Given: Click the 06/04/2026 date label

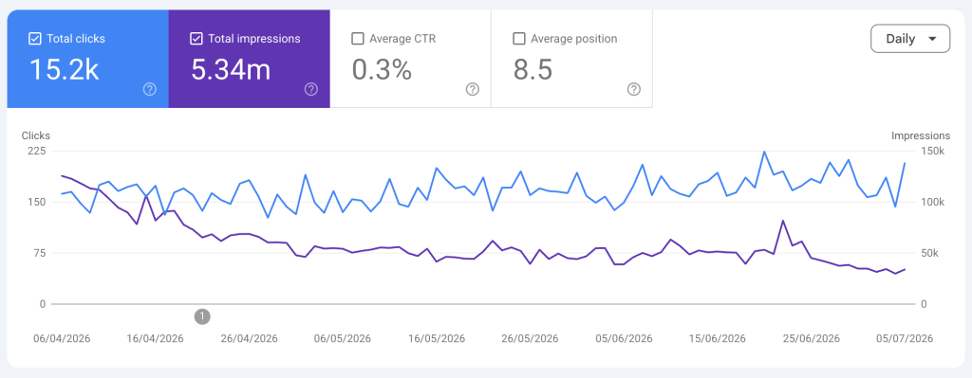Looking at the screenshot, I should click(x=62, y=338).
